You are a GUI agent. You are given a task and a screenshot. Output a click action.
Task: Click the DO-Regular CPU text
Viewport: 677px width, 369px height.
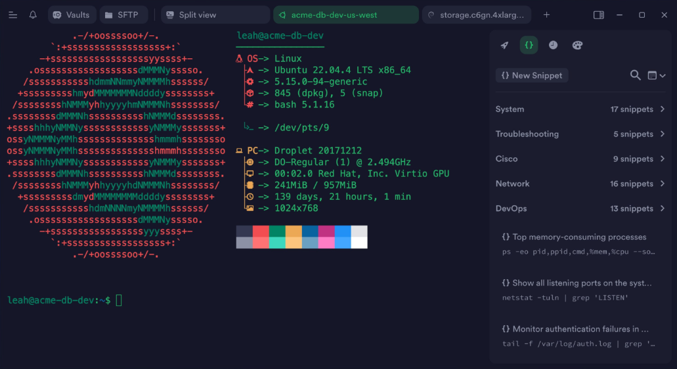click(342, 162)
